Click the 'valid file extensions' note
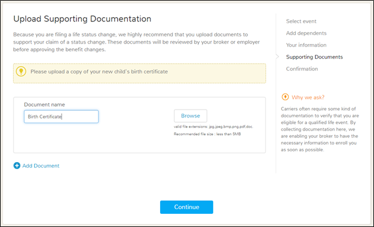 213,126
